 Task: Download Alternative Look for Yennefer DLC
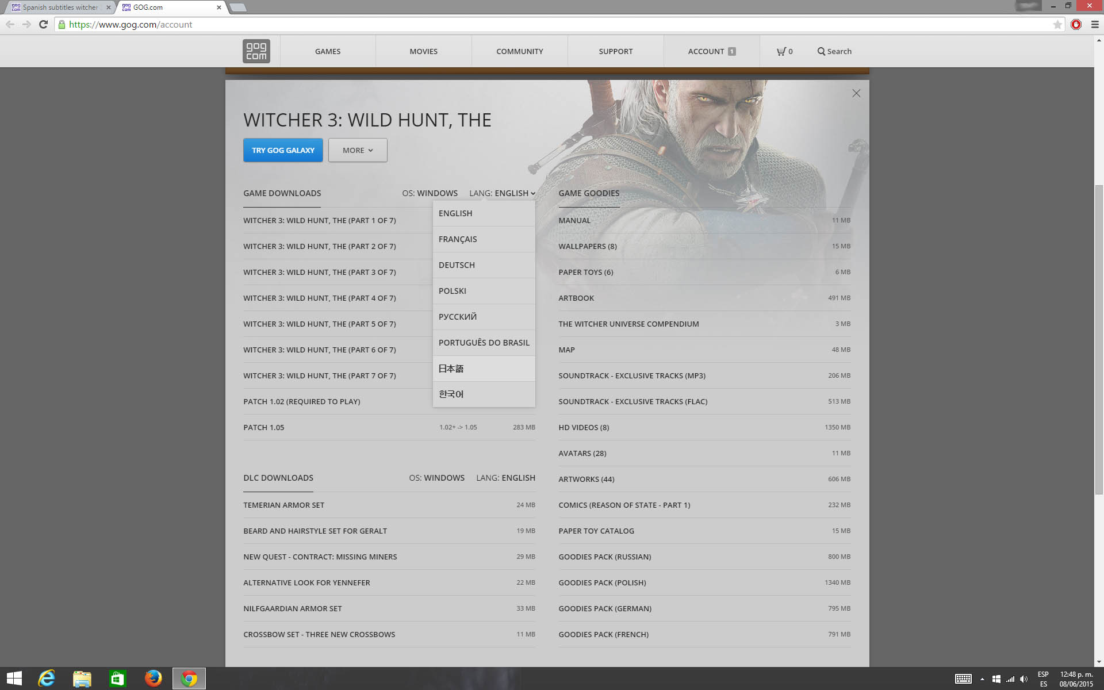389,582
